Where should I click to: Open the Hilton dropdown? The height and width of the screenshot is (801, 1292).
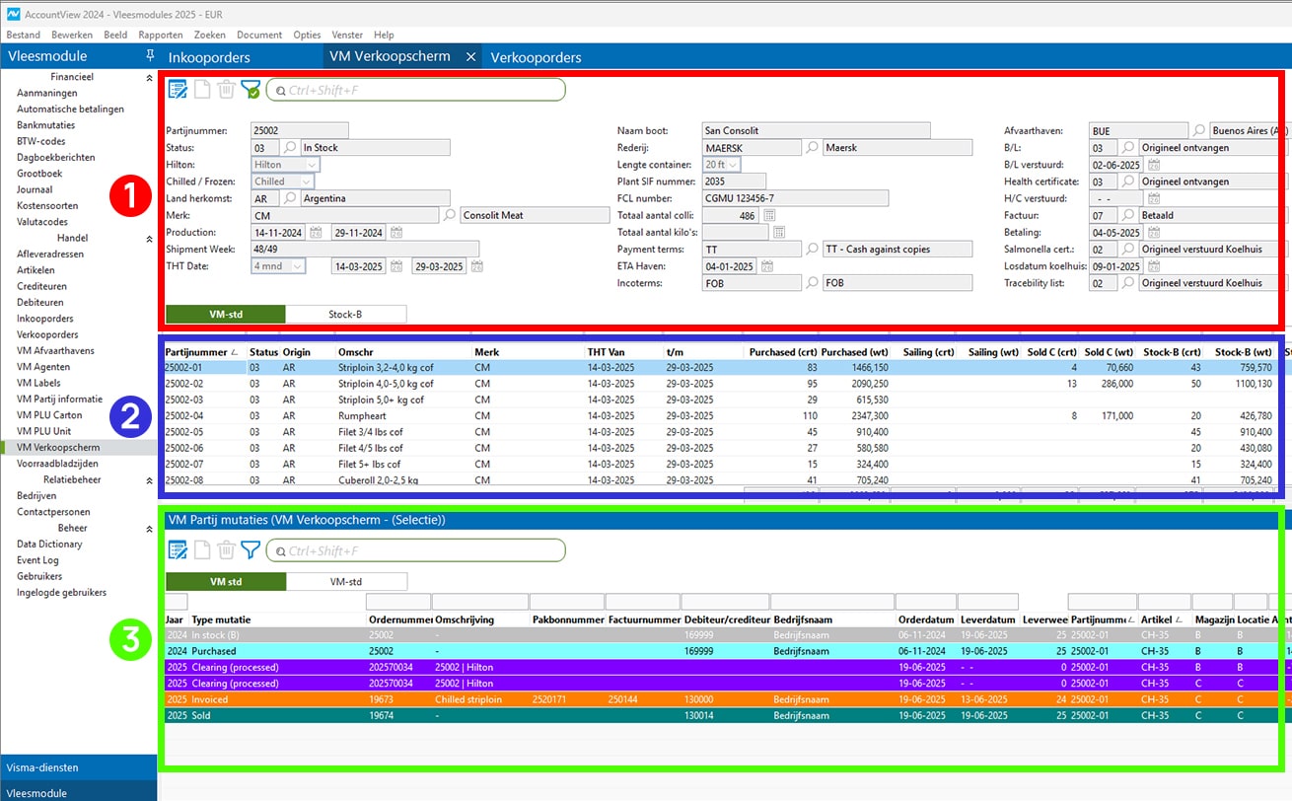(312, 165)
